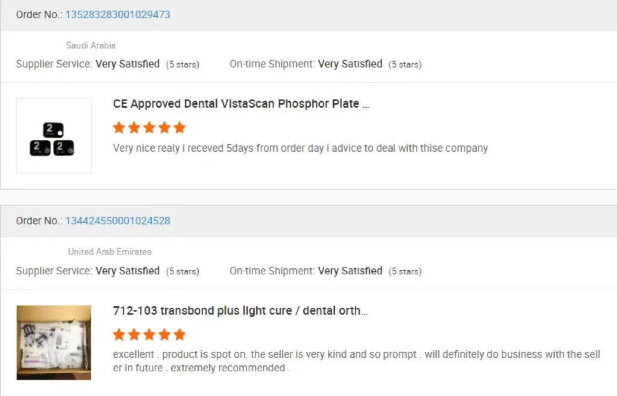Open order number 135283283001029473 link
This screenshot has width=617, height=396.
tap(117, 14)
